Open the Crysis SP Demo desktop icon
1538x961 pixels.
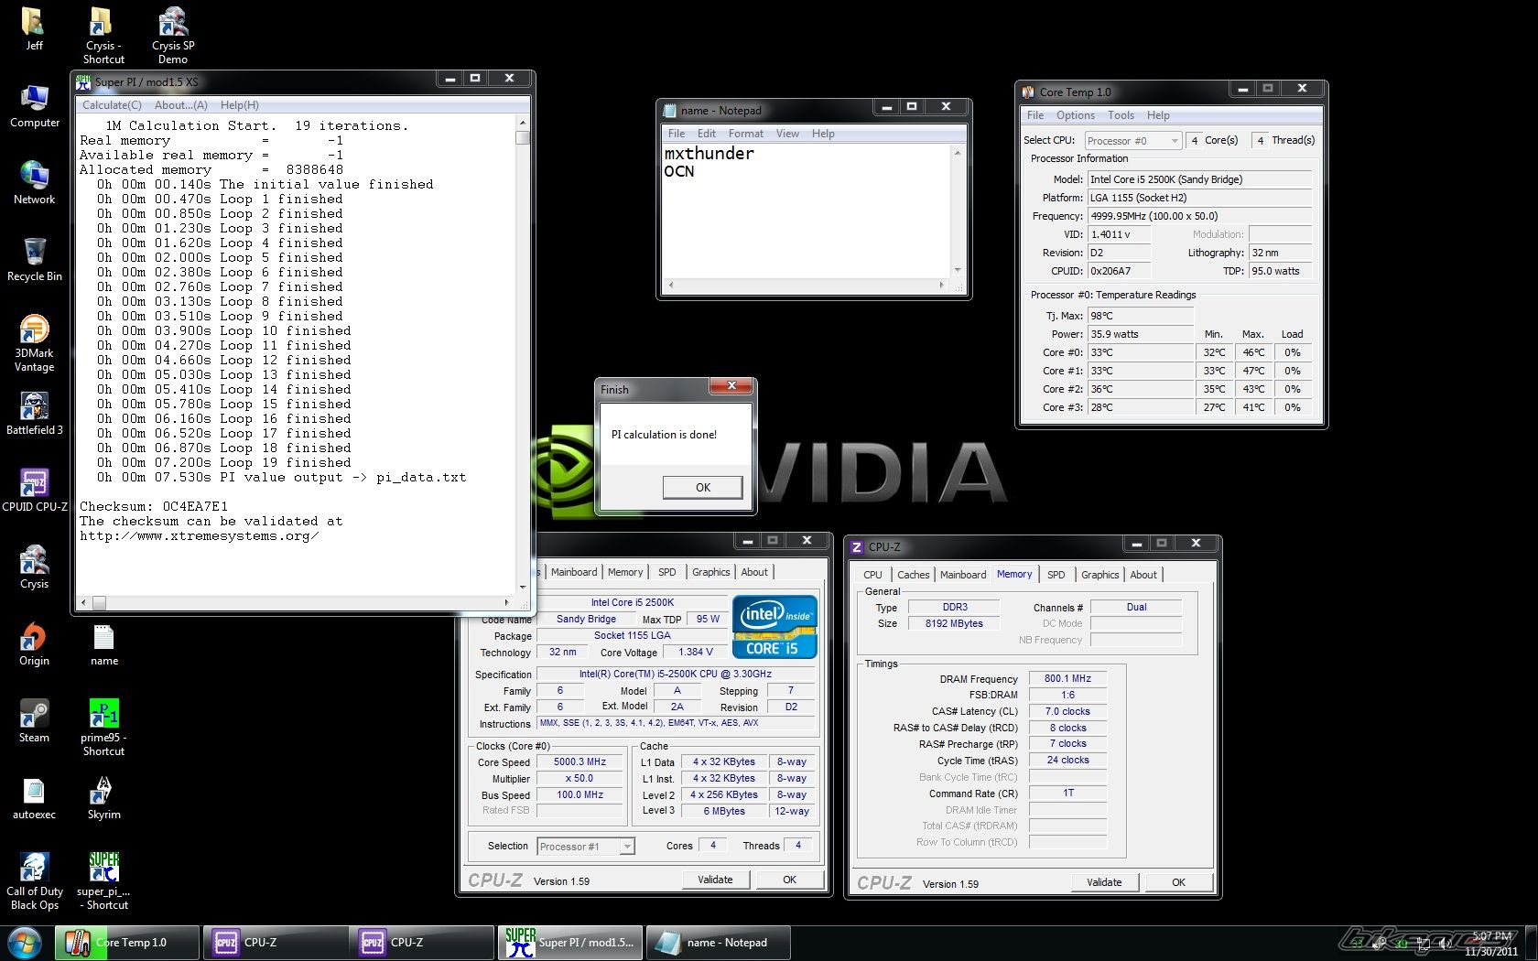tap(173, 35)
